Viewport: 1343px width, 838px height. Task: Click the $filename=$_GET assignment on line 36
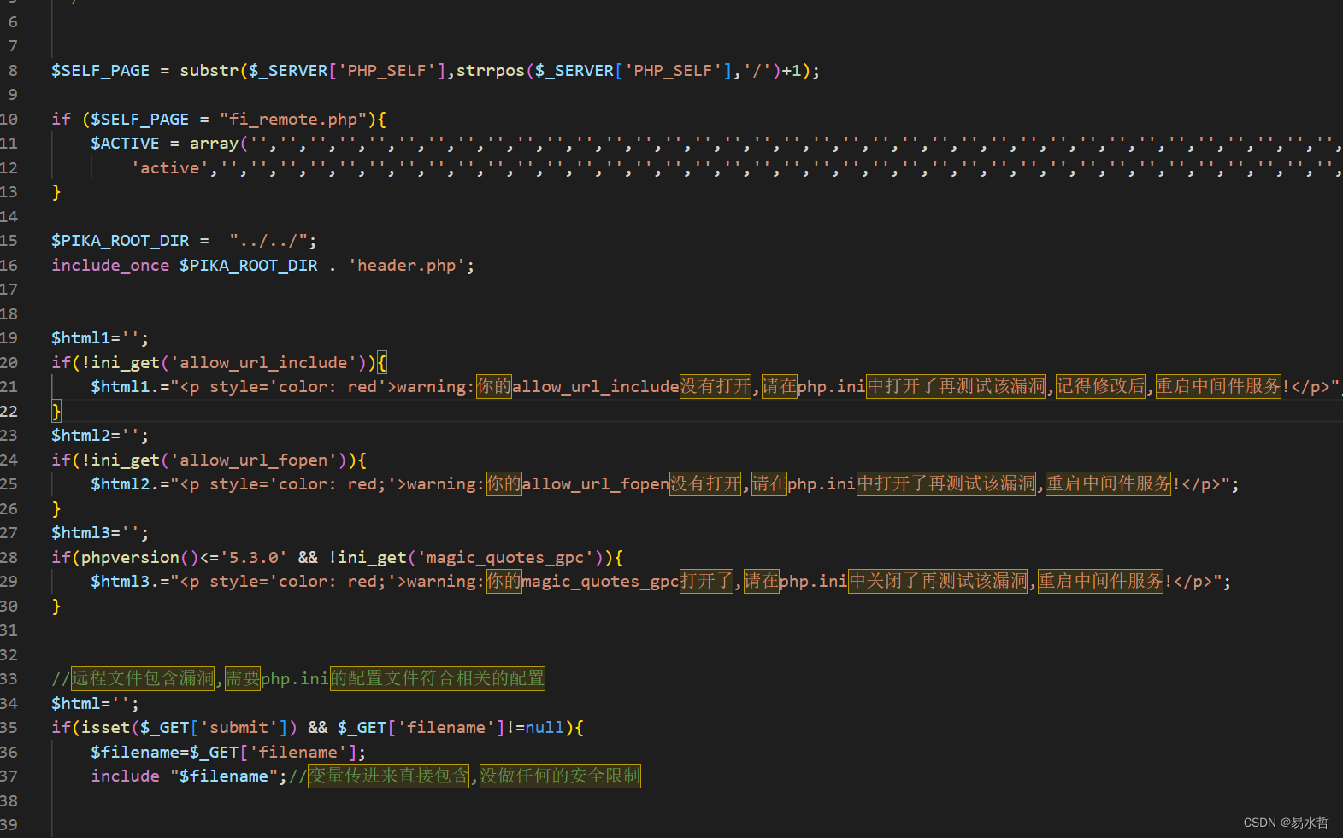click(228, 753)
